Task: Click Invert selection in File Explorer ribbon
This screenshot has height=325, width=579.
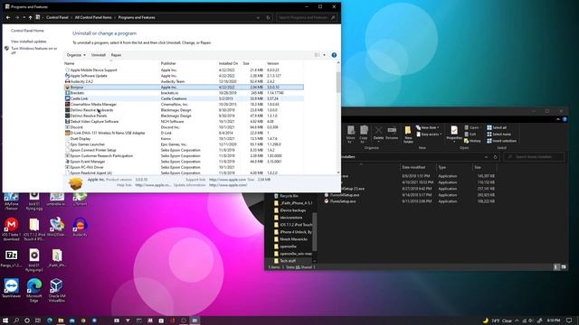Action: tap(501, 141)
